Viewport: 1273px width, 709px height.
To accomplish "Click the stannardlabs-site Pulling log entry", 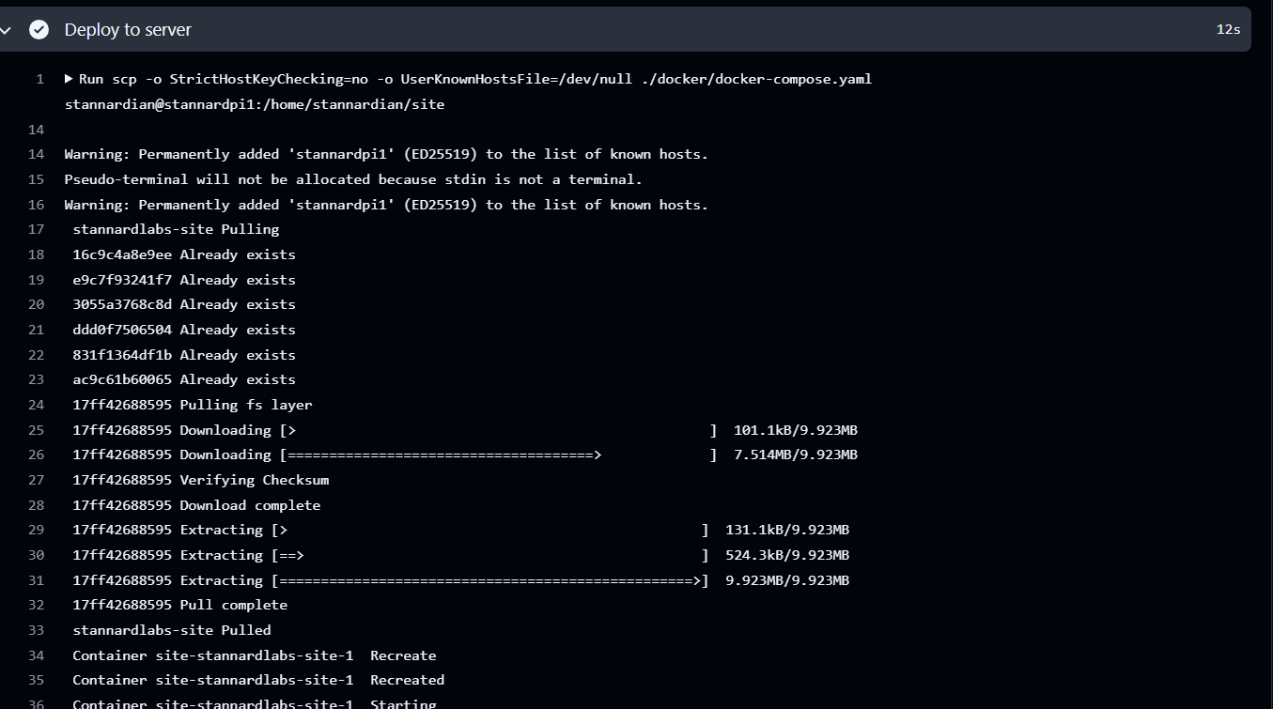I will (x=176, y=229).
